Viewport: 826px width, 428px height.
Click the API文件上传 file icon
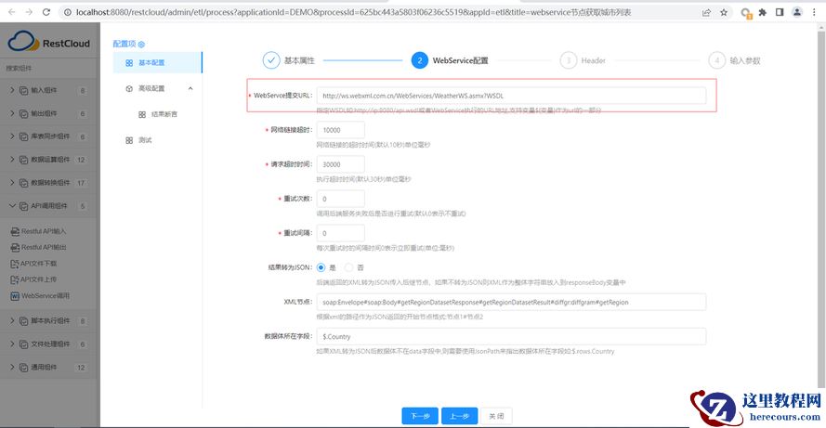tap(15, 279)
